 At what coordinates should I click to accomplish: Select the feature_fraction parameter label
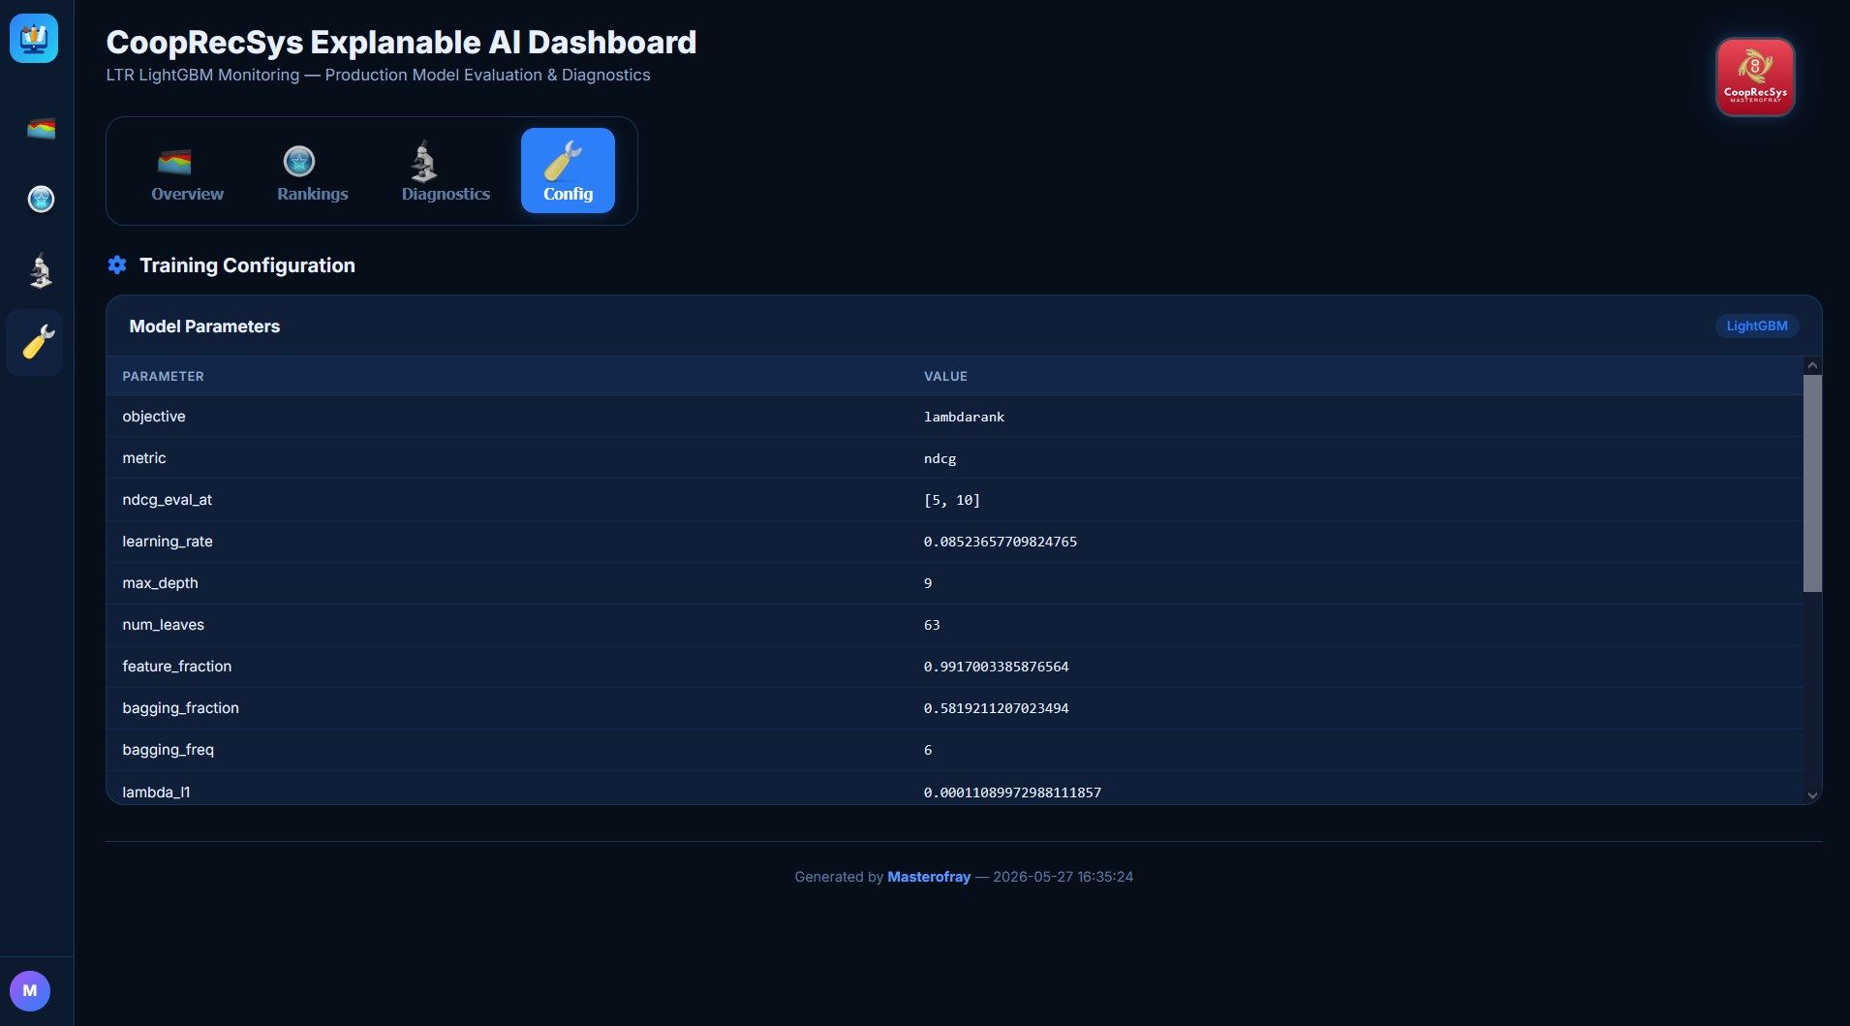pyautogui.click(x=177, y=667)
